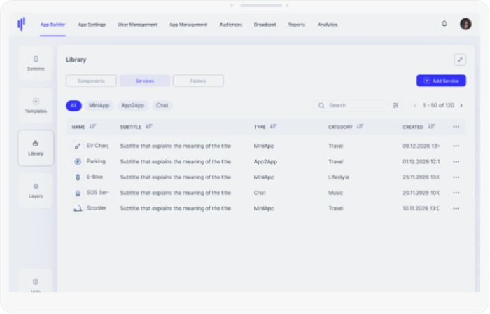Switch to the App Settings tab
Viewport: 490px width, 314px height.
click(x=92, y=25)
